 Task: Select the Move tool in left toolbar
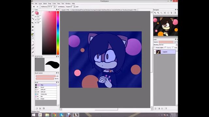[x=33, y=23]
